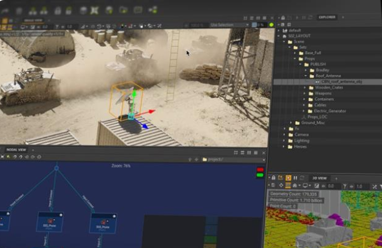The width and height of the screenshot is (382, 248).
Task: Click the grid layout icon in Image View header
Action: (x=245, y=18)
